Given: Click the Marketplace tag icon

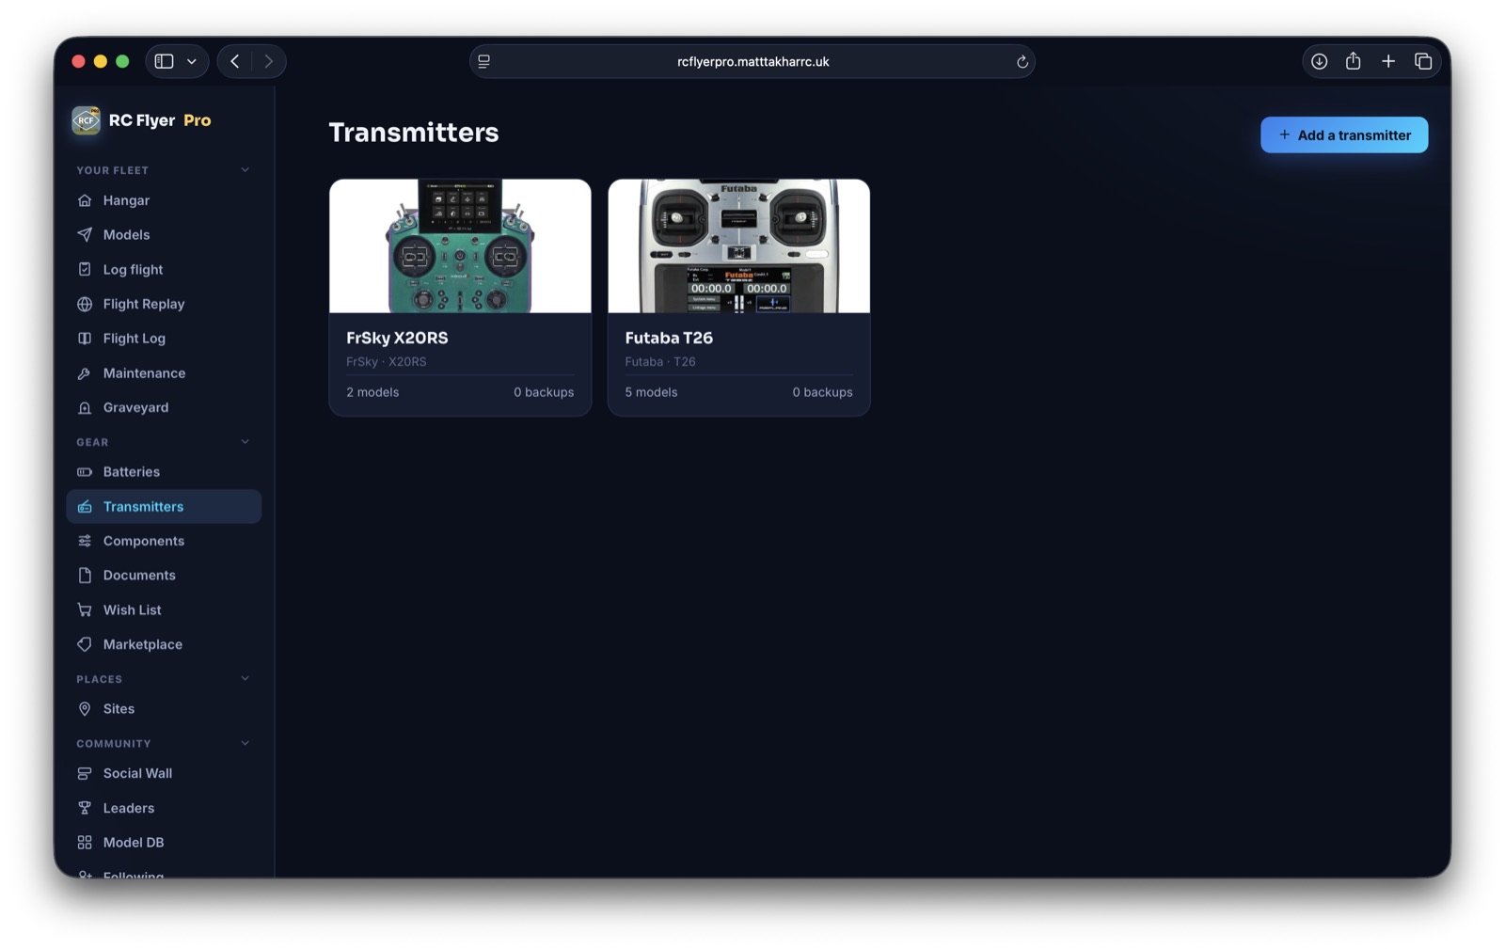Looking at the screenshot, I should (x=85, y=644).
